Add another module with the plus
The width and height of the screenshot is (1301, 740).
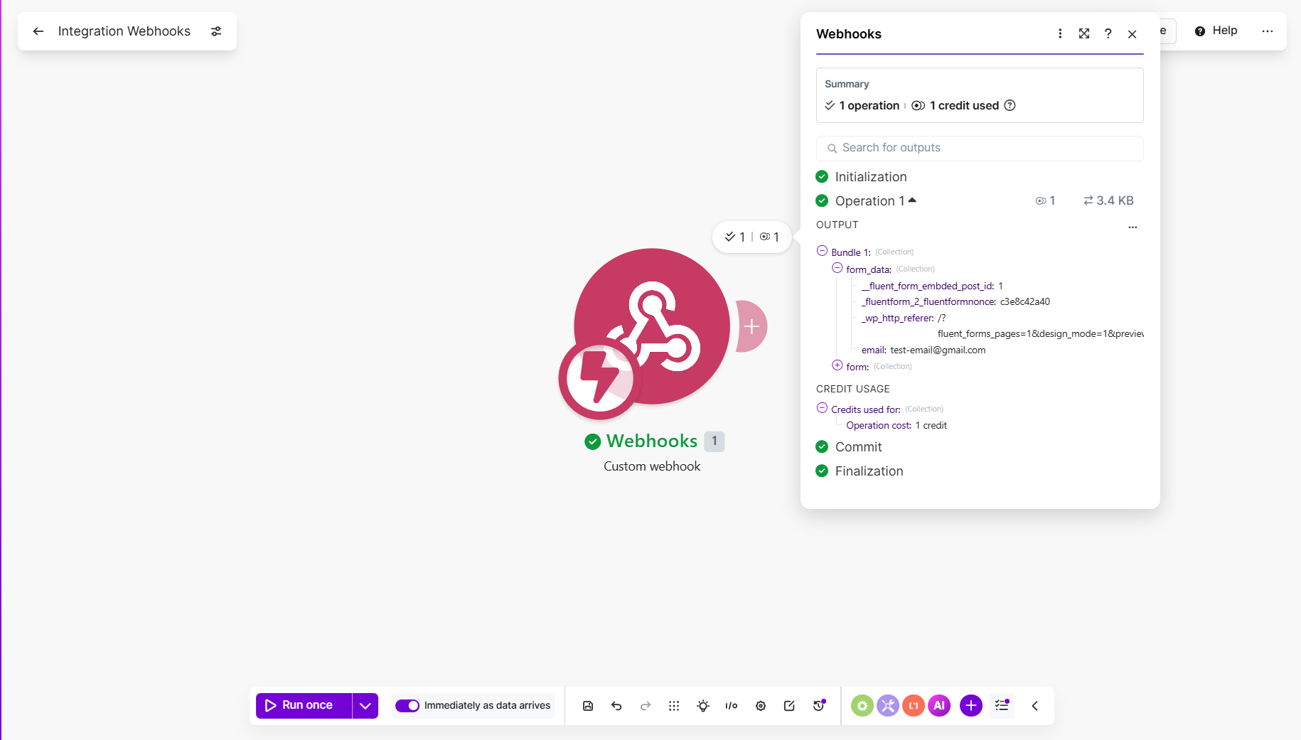coord(751,326)
